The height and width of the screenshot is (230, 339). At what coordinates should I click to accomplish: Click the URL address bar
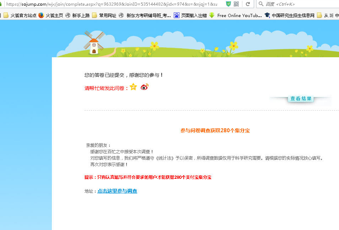coord(111,4)
